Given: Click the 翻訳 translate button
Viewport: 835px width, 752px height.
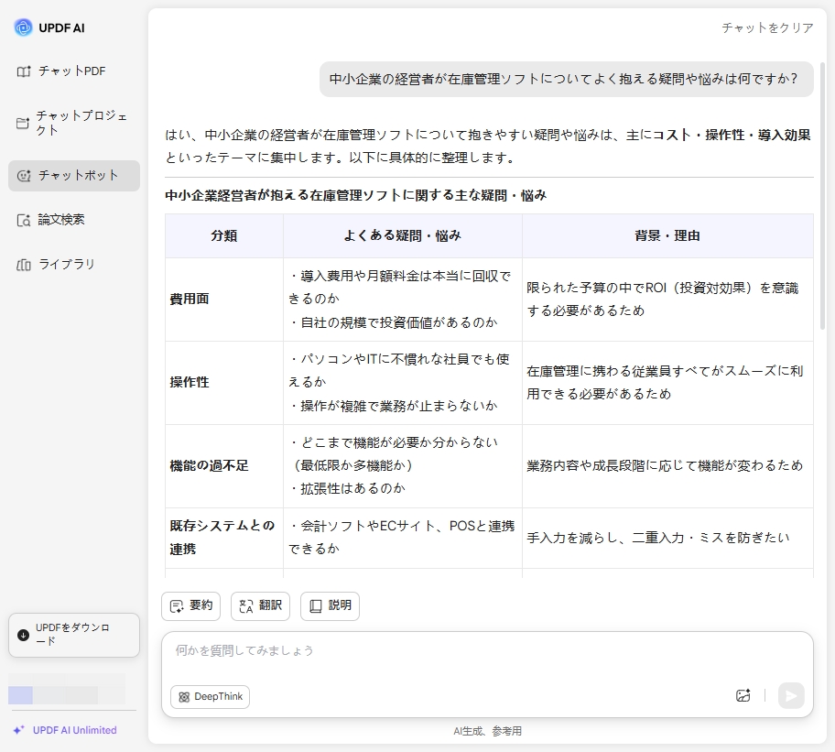Looking at the screenshot, I should 260,606.
